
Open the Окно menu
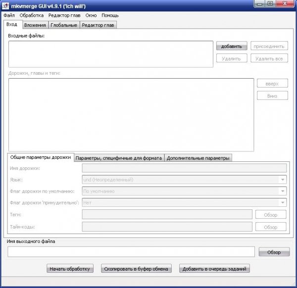[91, 15]
